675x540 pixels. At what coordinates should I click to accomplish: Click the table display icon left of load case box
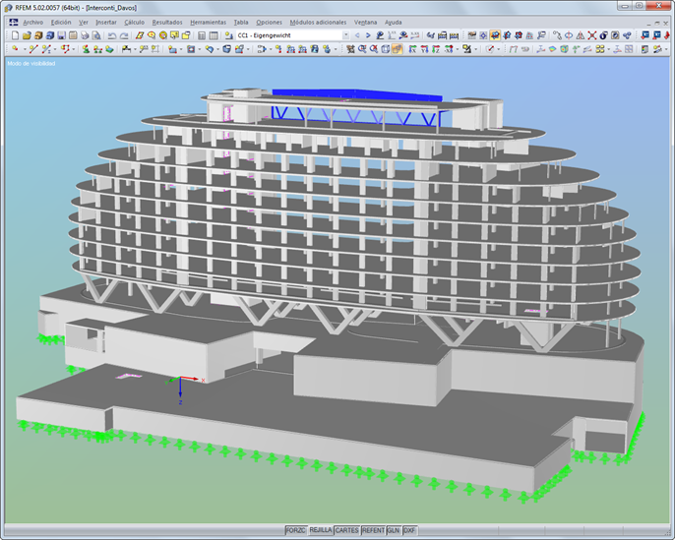coord(214,35)
